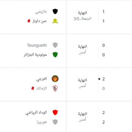Screen dimensions: 132x132
Task: Click the gray Horoya shield logo
Action: pos(55,122)
